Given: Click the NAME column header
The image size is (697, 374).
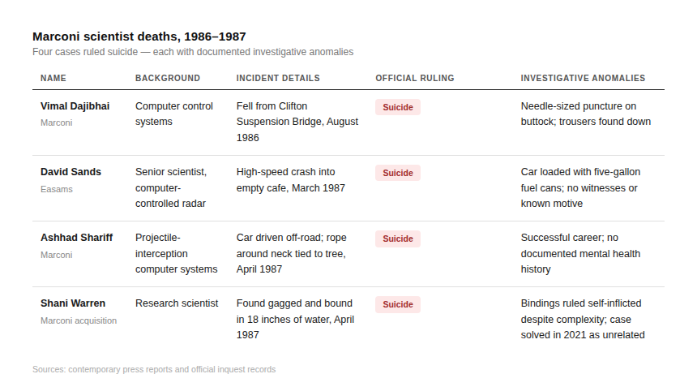Looking at the screenshot, I should click(x=53, y=78).
